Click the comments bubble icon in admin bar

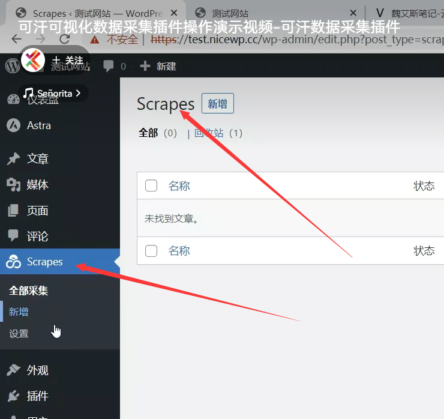[109, 66]
